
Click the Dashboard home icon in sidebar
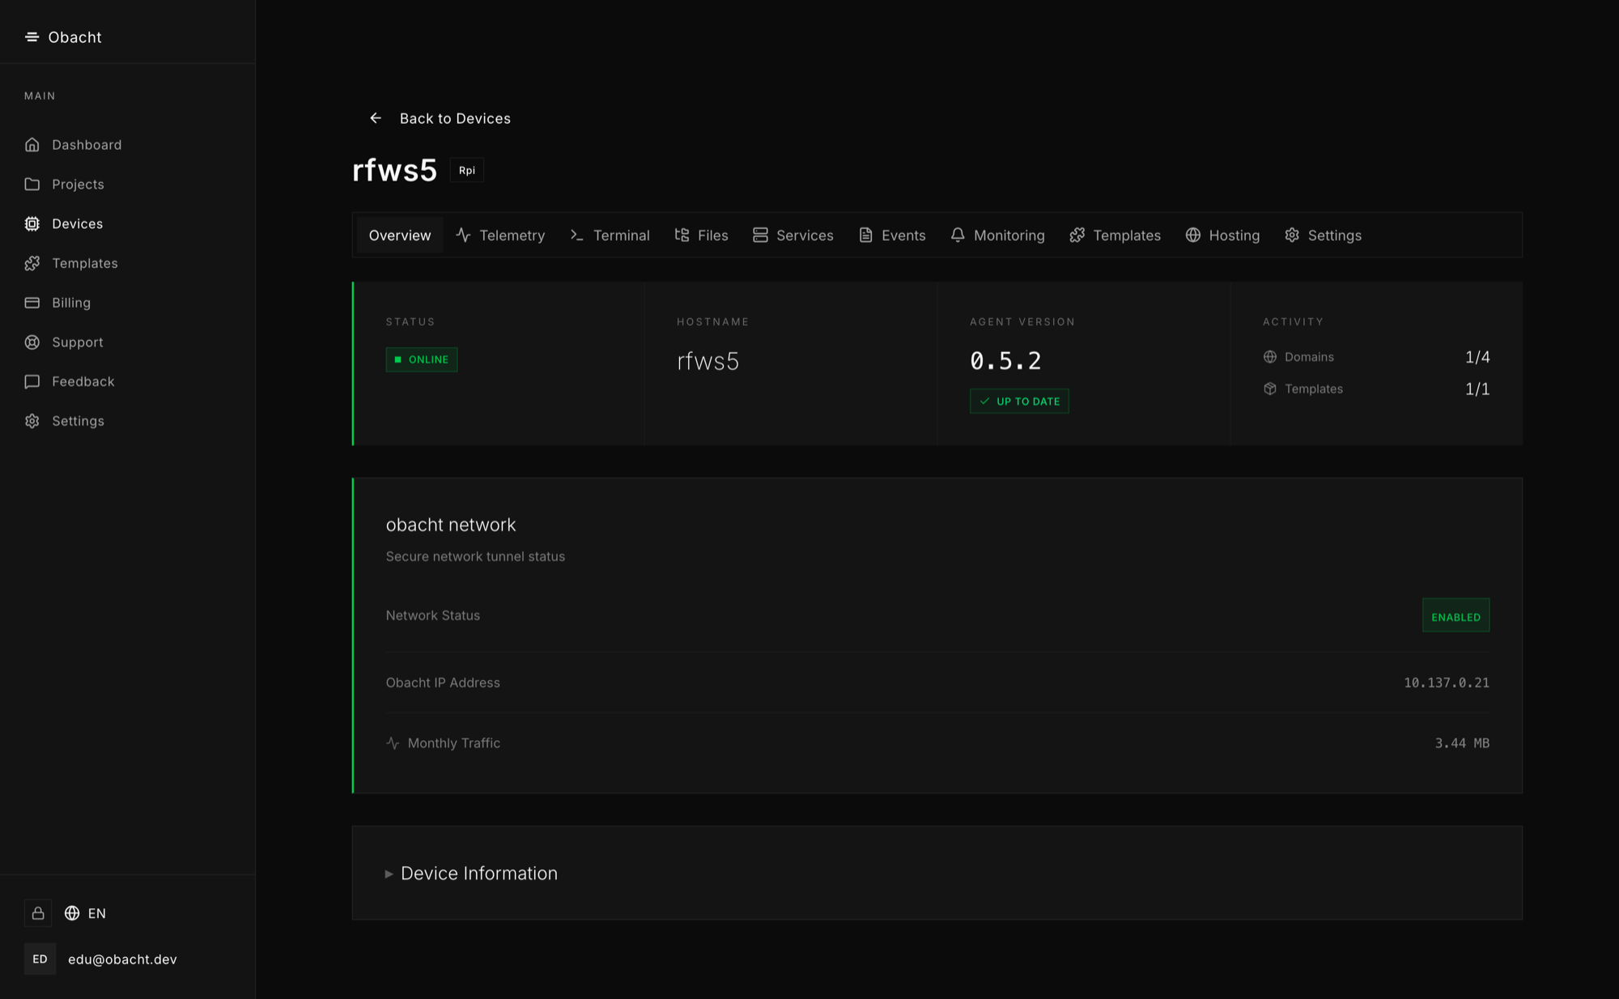click(x=32, y=145)
